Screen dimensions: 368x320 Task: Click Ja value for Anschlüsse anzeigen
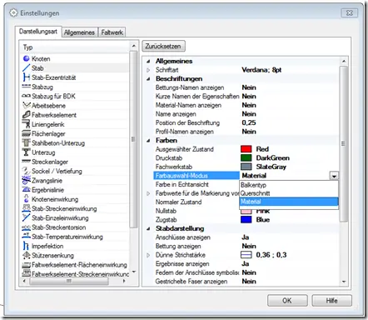pos(246,237)
